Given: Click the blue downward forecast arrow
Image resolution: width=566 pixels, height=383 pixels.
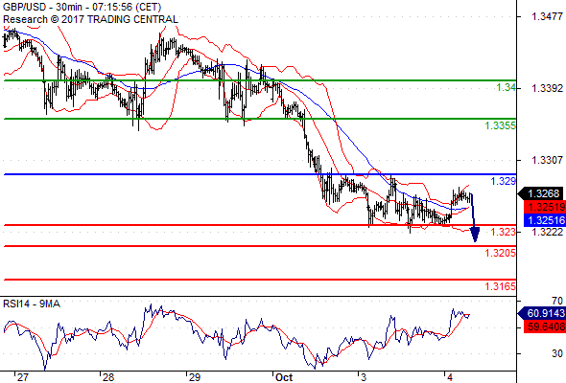Looking at the screenshot, I should (x=474, y=217).
